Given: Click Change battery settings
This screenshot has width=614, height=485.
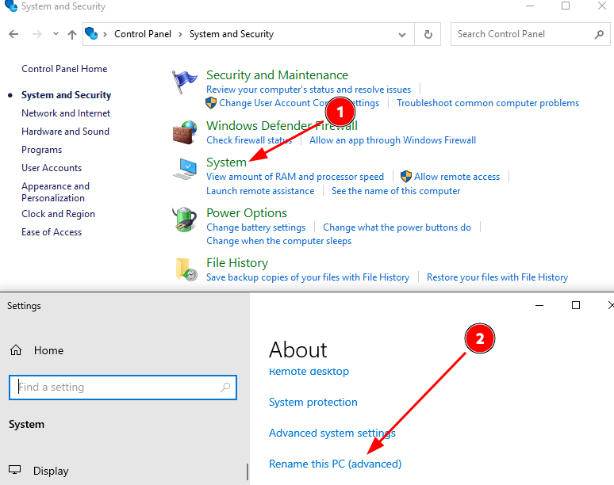Looking at the screenshot, I should tap(255, 227).
